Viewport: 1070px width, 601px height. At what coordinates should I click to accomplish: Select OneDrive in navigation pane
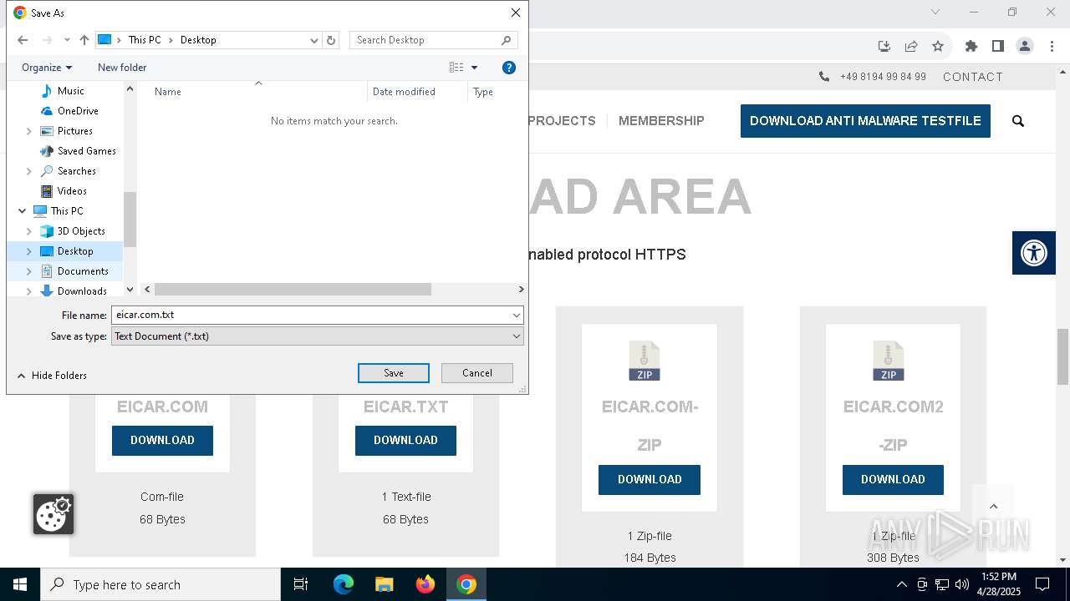pos(78,111)
